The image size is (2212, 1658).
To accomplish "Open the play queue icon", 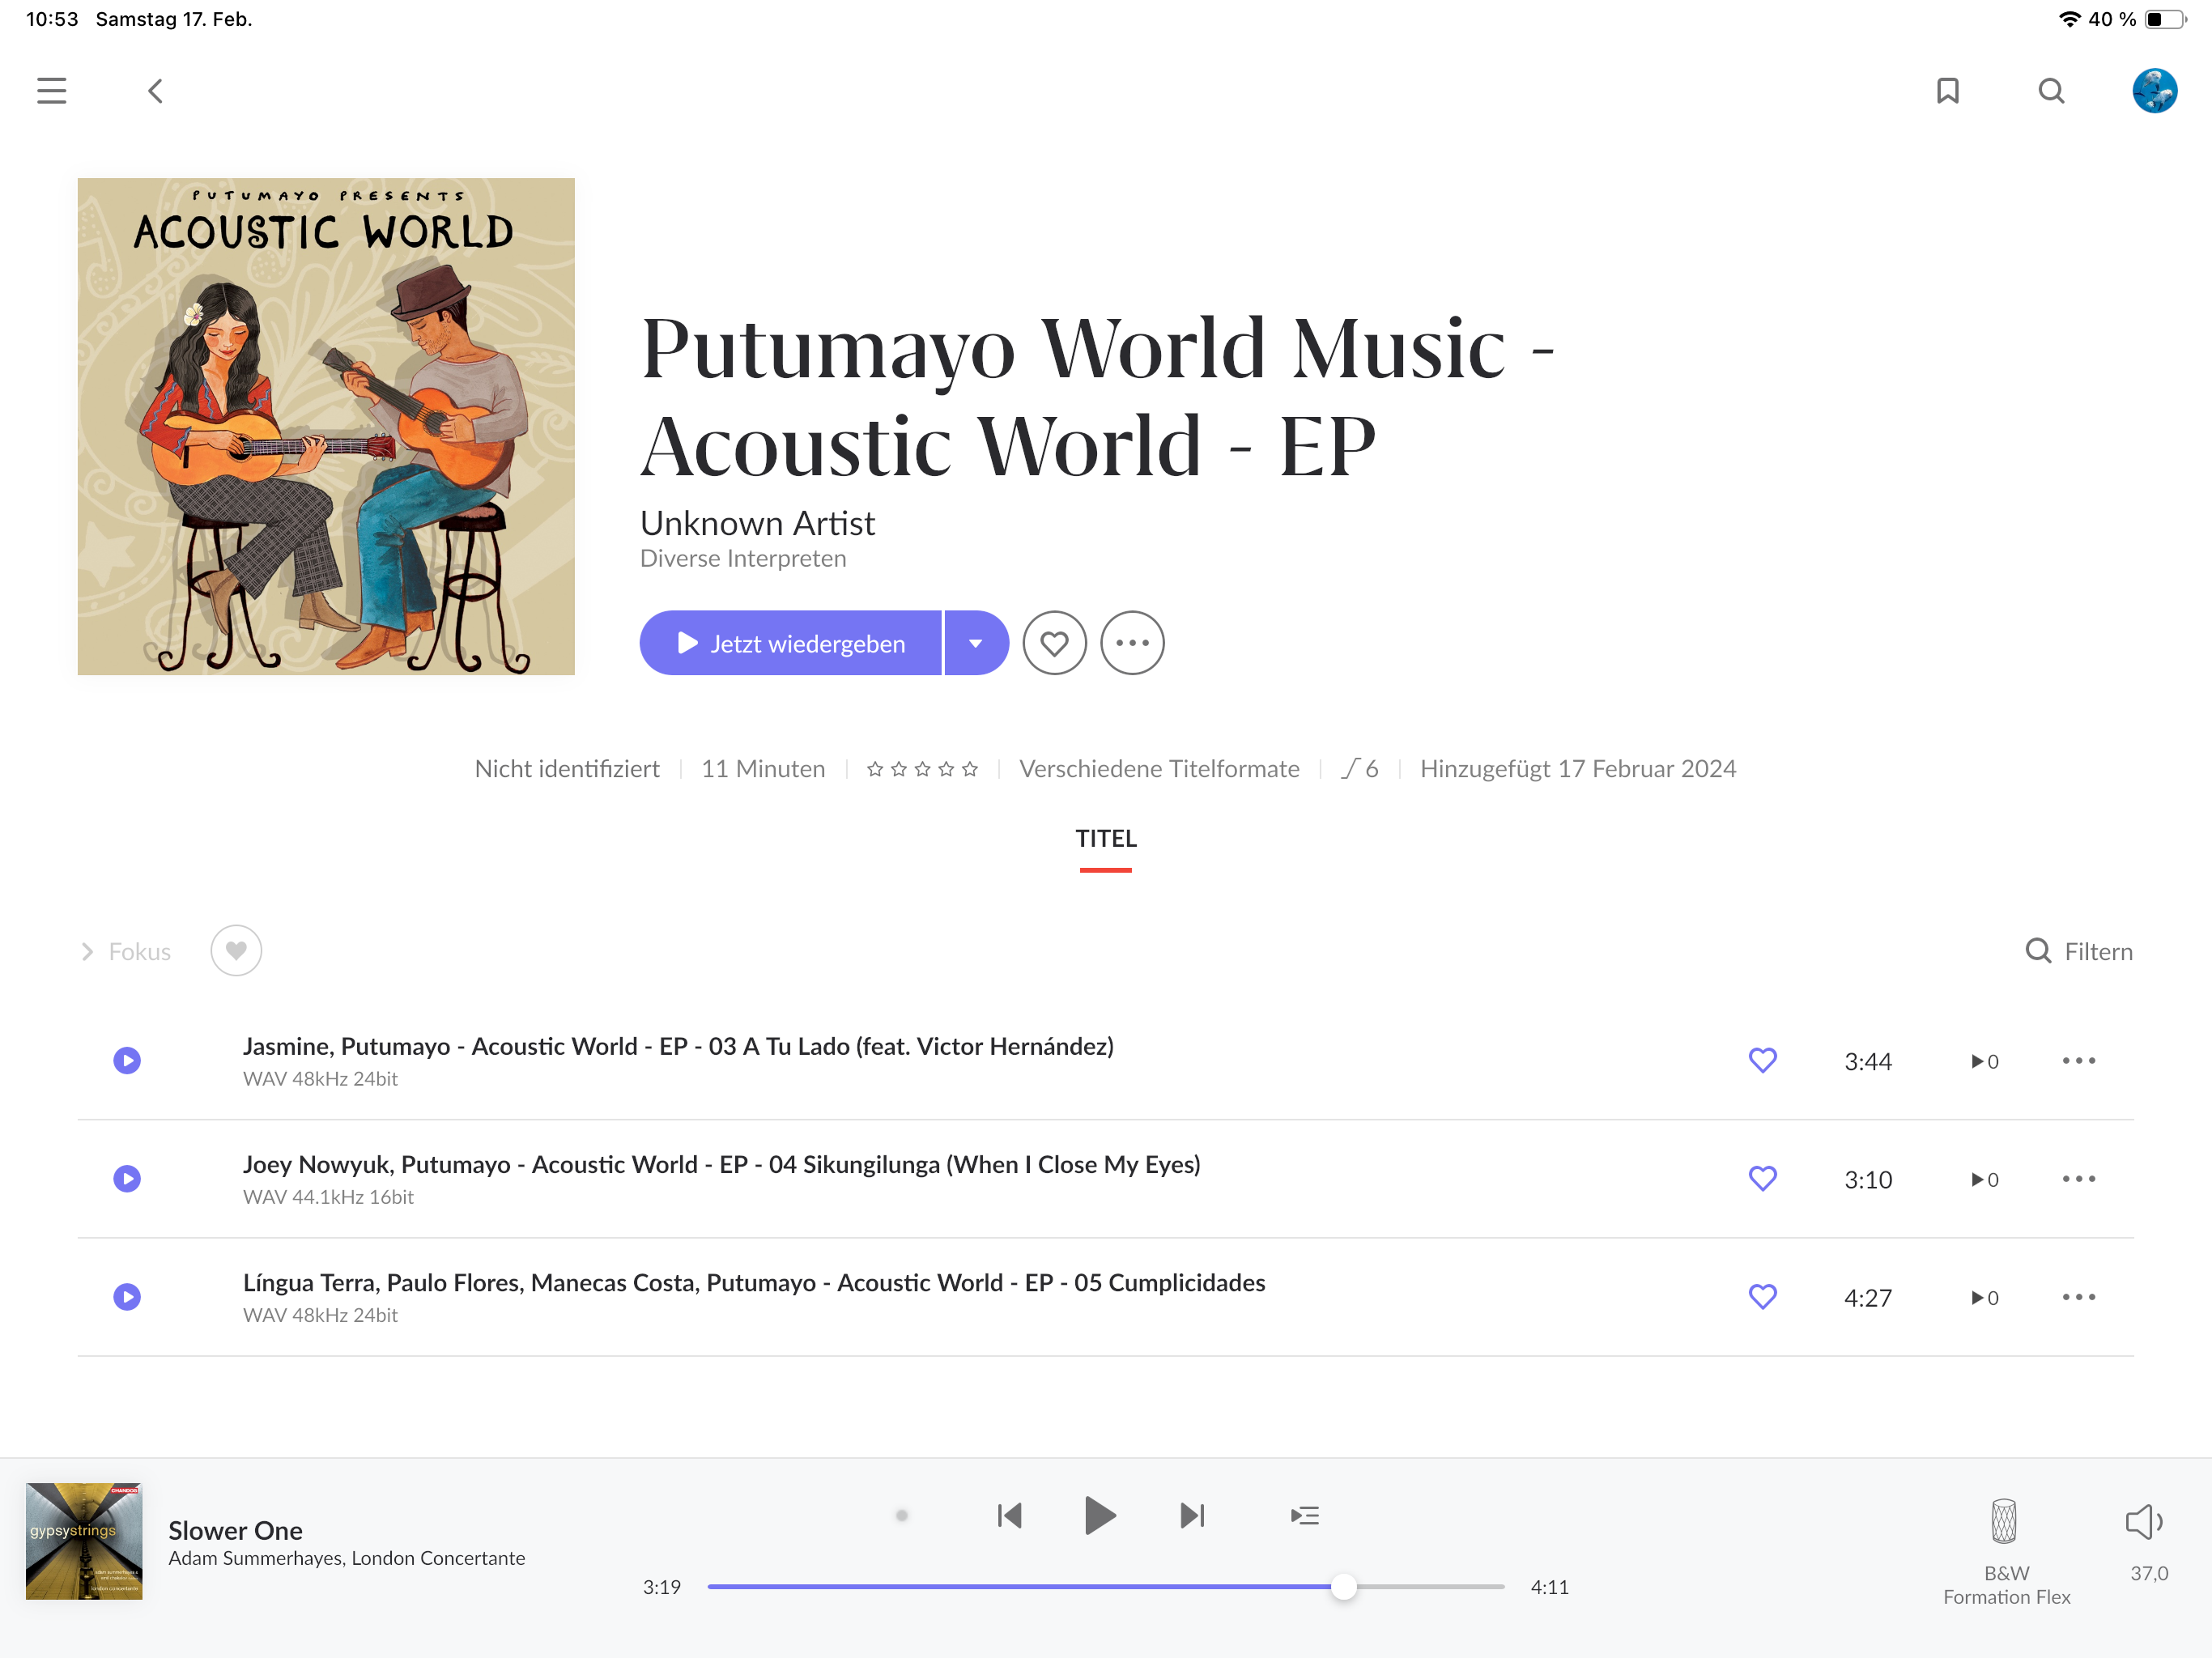I will (1305, 1515).
